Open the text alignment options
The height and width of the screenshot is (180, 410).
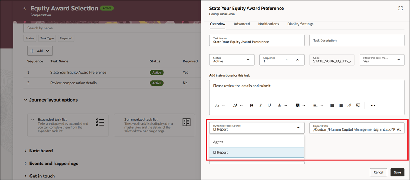pyautogui.click(x=318, y=106)
